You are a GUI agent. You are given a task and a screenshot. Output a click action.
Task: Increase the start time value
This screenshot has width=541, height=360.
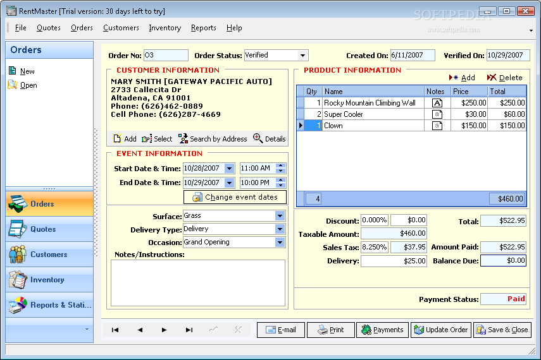281,166
